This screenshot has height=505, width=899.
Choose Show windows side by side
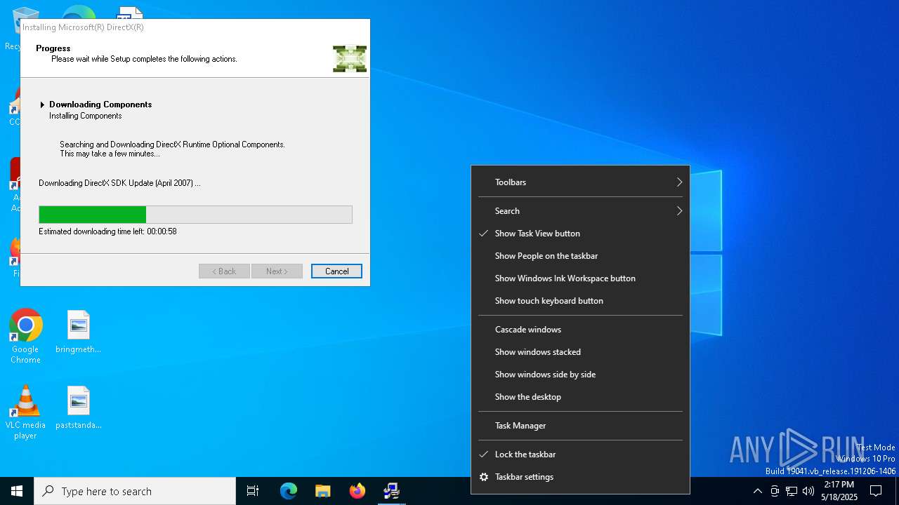[x=581, y=375]
